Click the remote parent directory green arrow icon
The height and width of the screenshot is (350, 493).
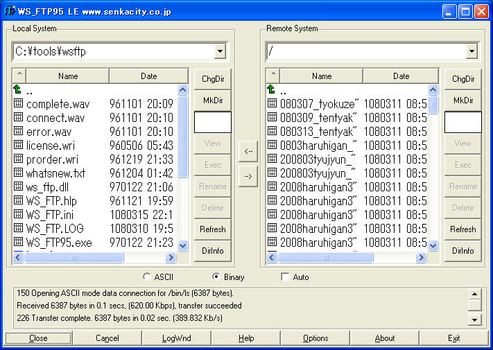[271, 89]
